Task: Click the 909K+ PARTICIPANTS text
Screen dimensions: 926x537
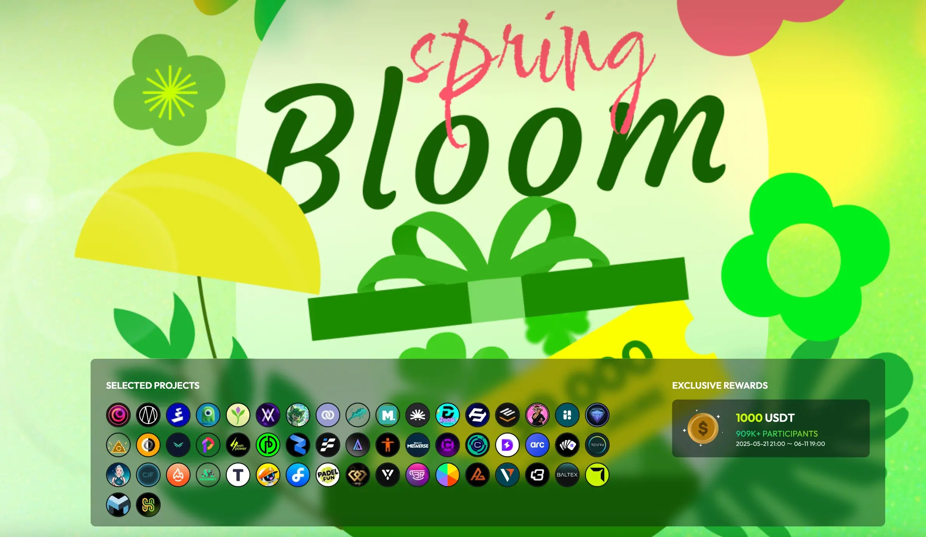Action: (777, 433)
